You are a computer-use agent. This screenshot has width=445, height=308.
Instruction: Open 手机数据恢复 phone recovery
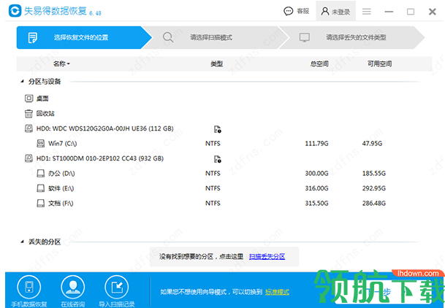click(x=29, y=291)
